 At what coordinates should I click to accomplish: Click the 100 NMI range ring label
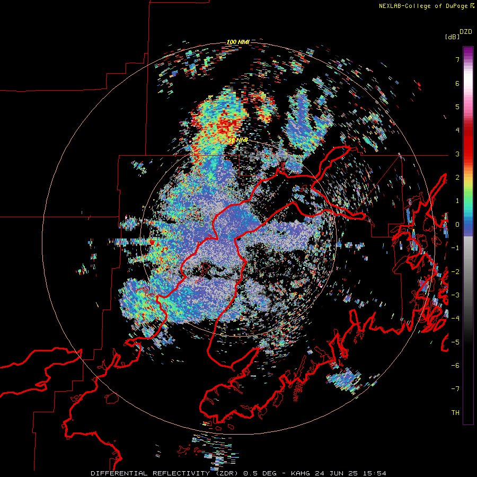pyautogui.click(x=238, y=42)
